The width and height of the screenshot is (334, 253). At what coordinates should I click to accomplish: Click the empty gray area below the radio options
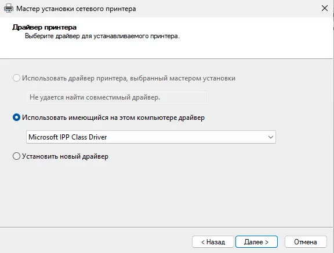tap(166, 193)
